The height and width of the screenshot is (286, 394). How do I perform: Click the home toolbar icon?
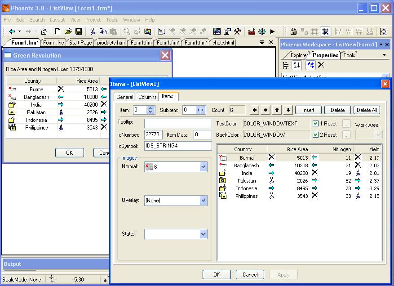(44, 31)
